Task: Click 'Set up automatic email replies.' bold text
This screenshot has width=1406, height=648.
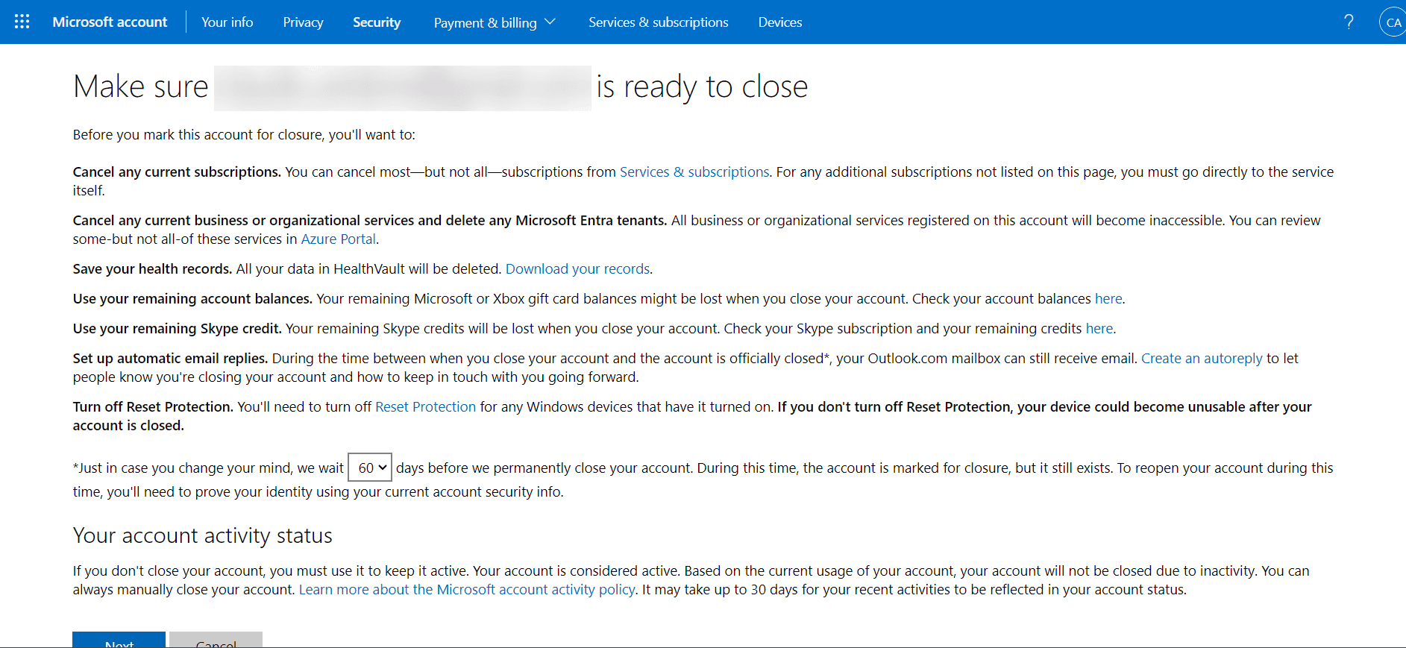Action: 170,358
